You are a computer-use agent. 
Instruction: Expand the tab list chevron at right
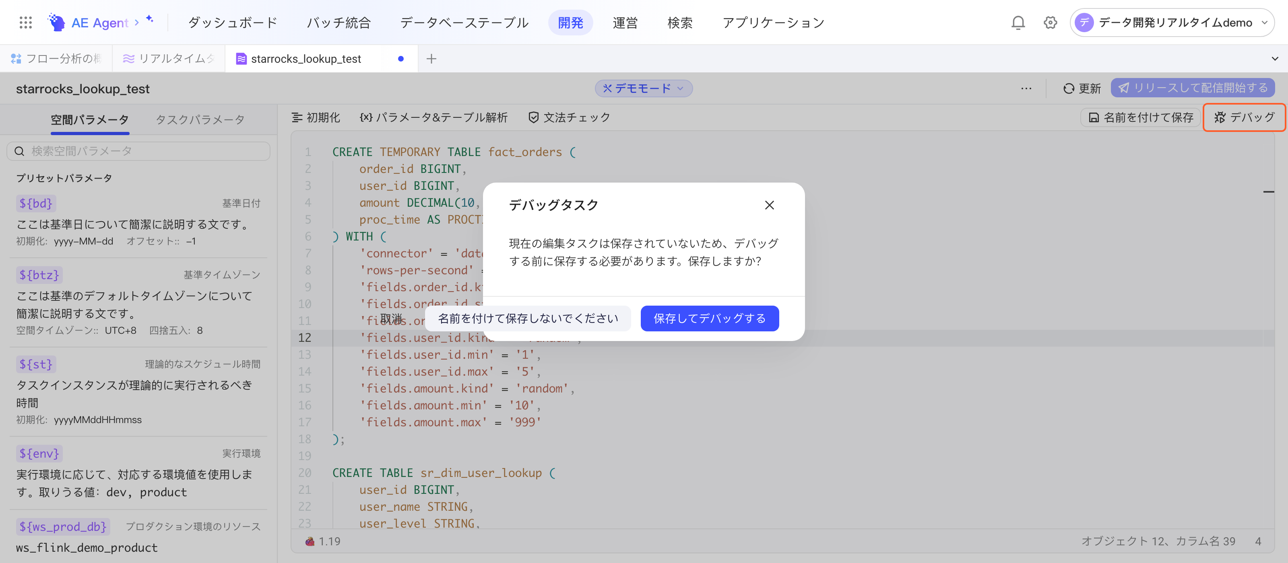[x=1274, y=59]
